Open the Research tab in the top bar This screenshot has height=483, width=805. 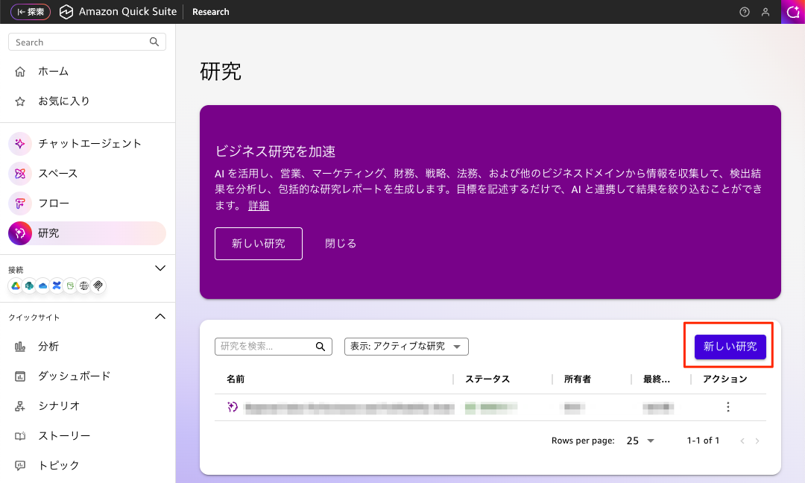pyautogui.click(x=210, y=12)
